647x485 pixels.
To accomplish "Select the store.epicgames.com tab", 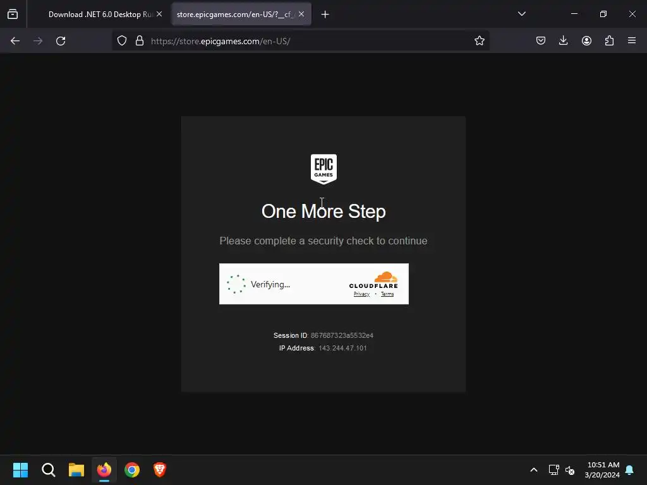I will point(235,15).
